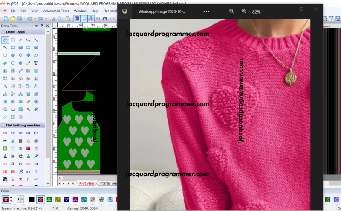Open the Window menu
The height and width of the screenshot is (211, 341).
click(80, 11)
